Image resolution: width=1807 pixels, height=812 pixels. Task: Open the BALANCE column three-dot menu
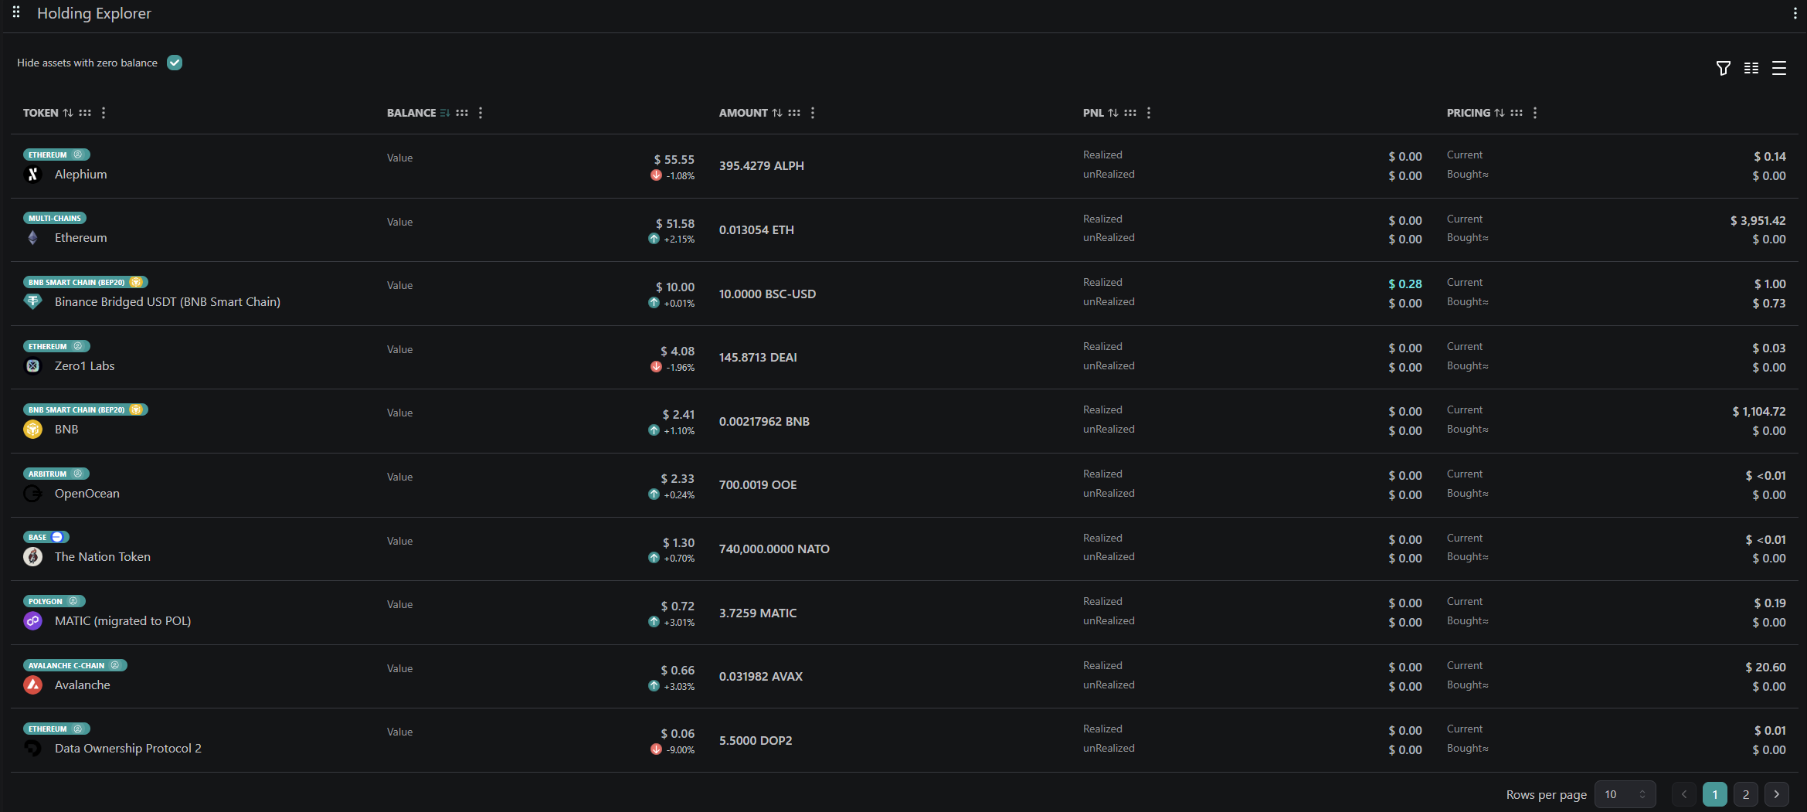click(480, 112)
